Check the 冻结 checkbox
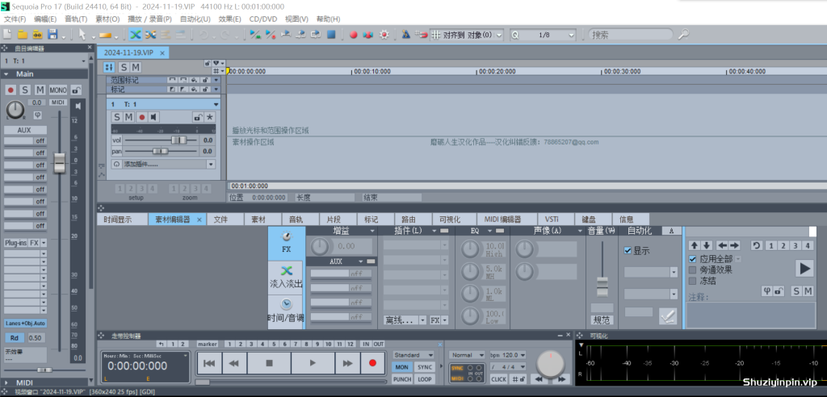This screenshot has width=827, height=397. [692, 281]
